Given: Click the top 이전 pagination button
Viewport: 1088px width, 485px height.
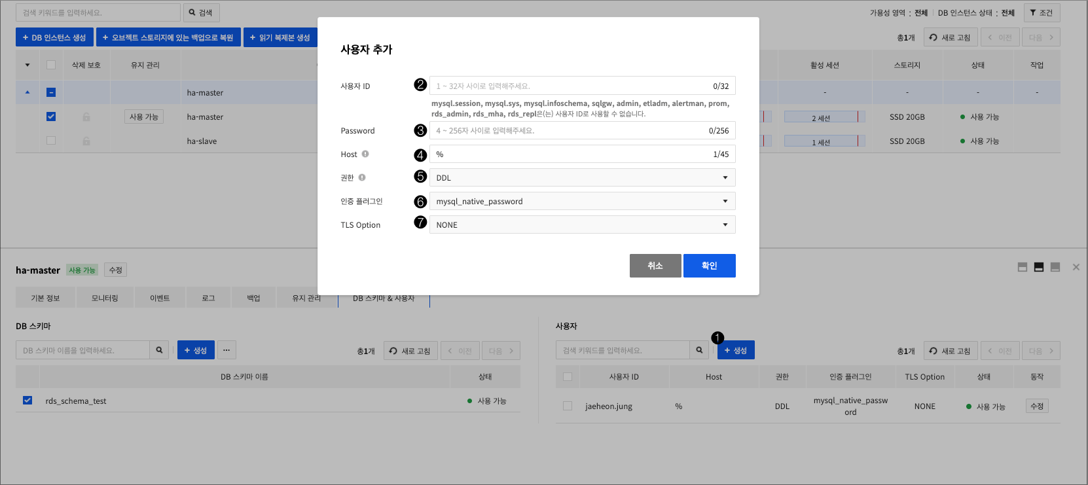Looking at the screenshot, I should click(1000, 37).
